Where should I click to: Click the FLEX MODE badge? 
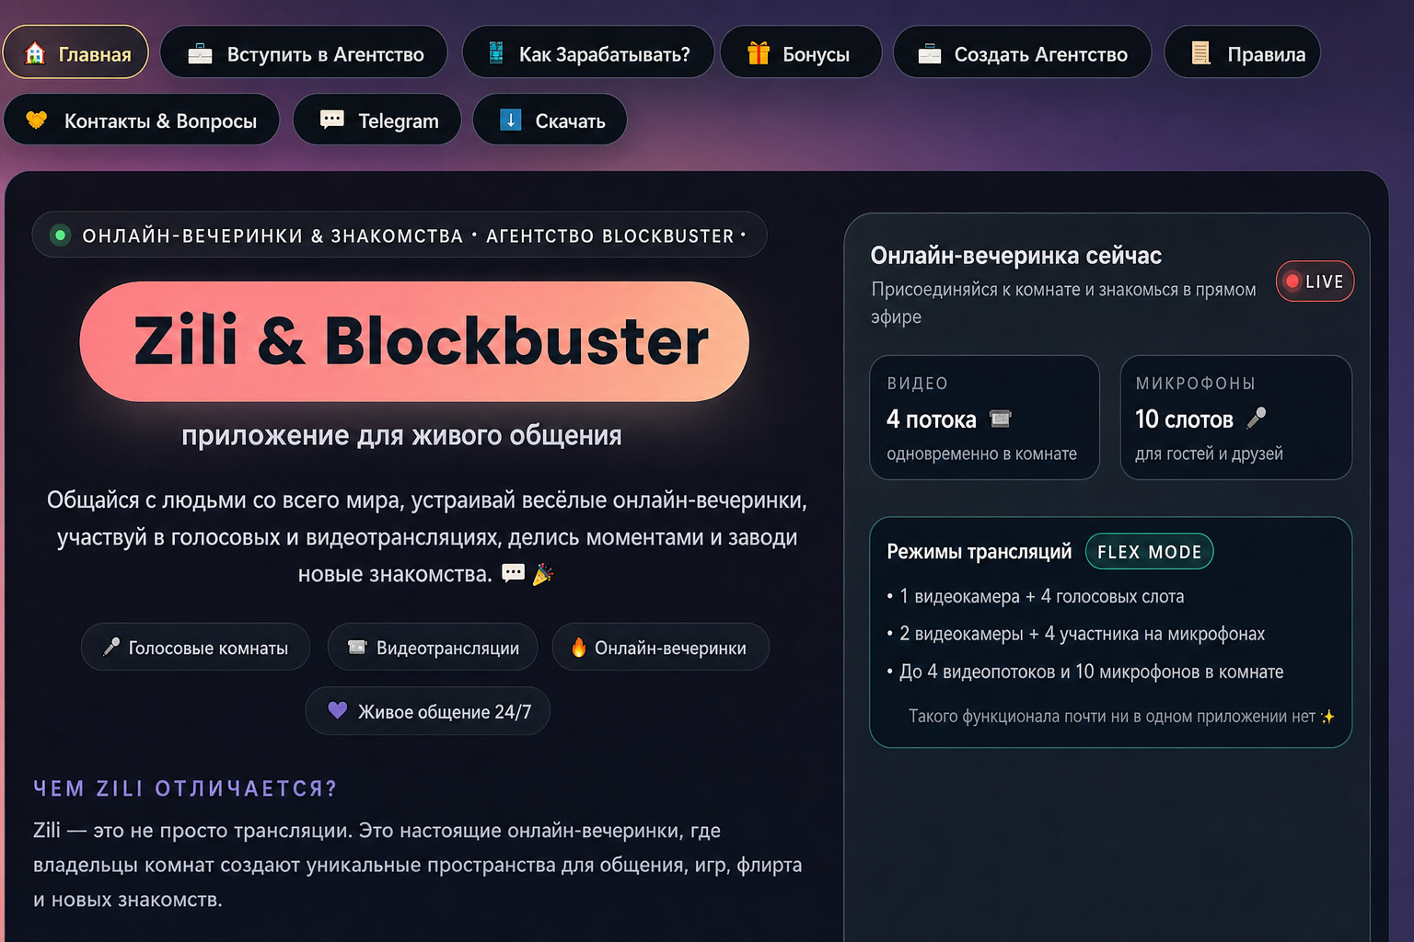click(x=1150, y=552)
